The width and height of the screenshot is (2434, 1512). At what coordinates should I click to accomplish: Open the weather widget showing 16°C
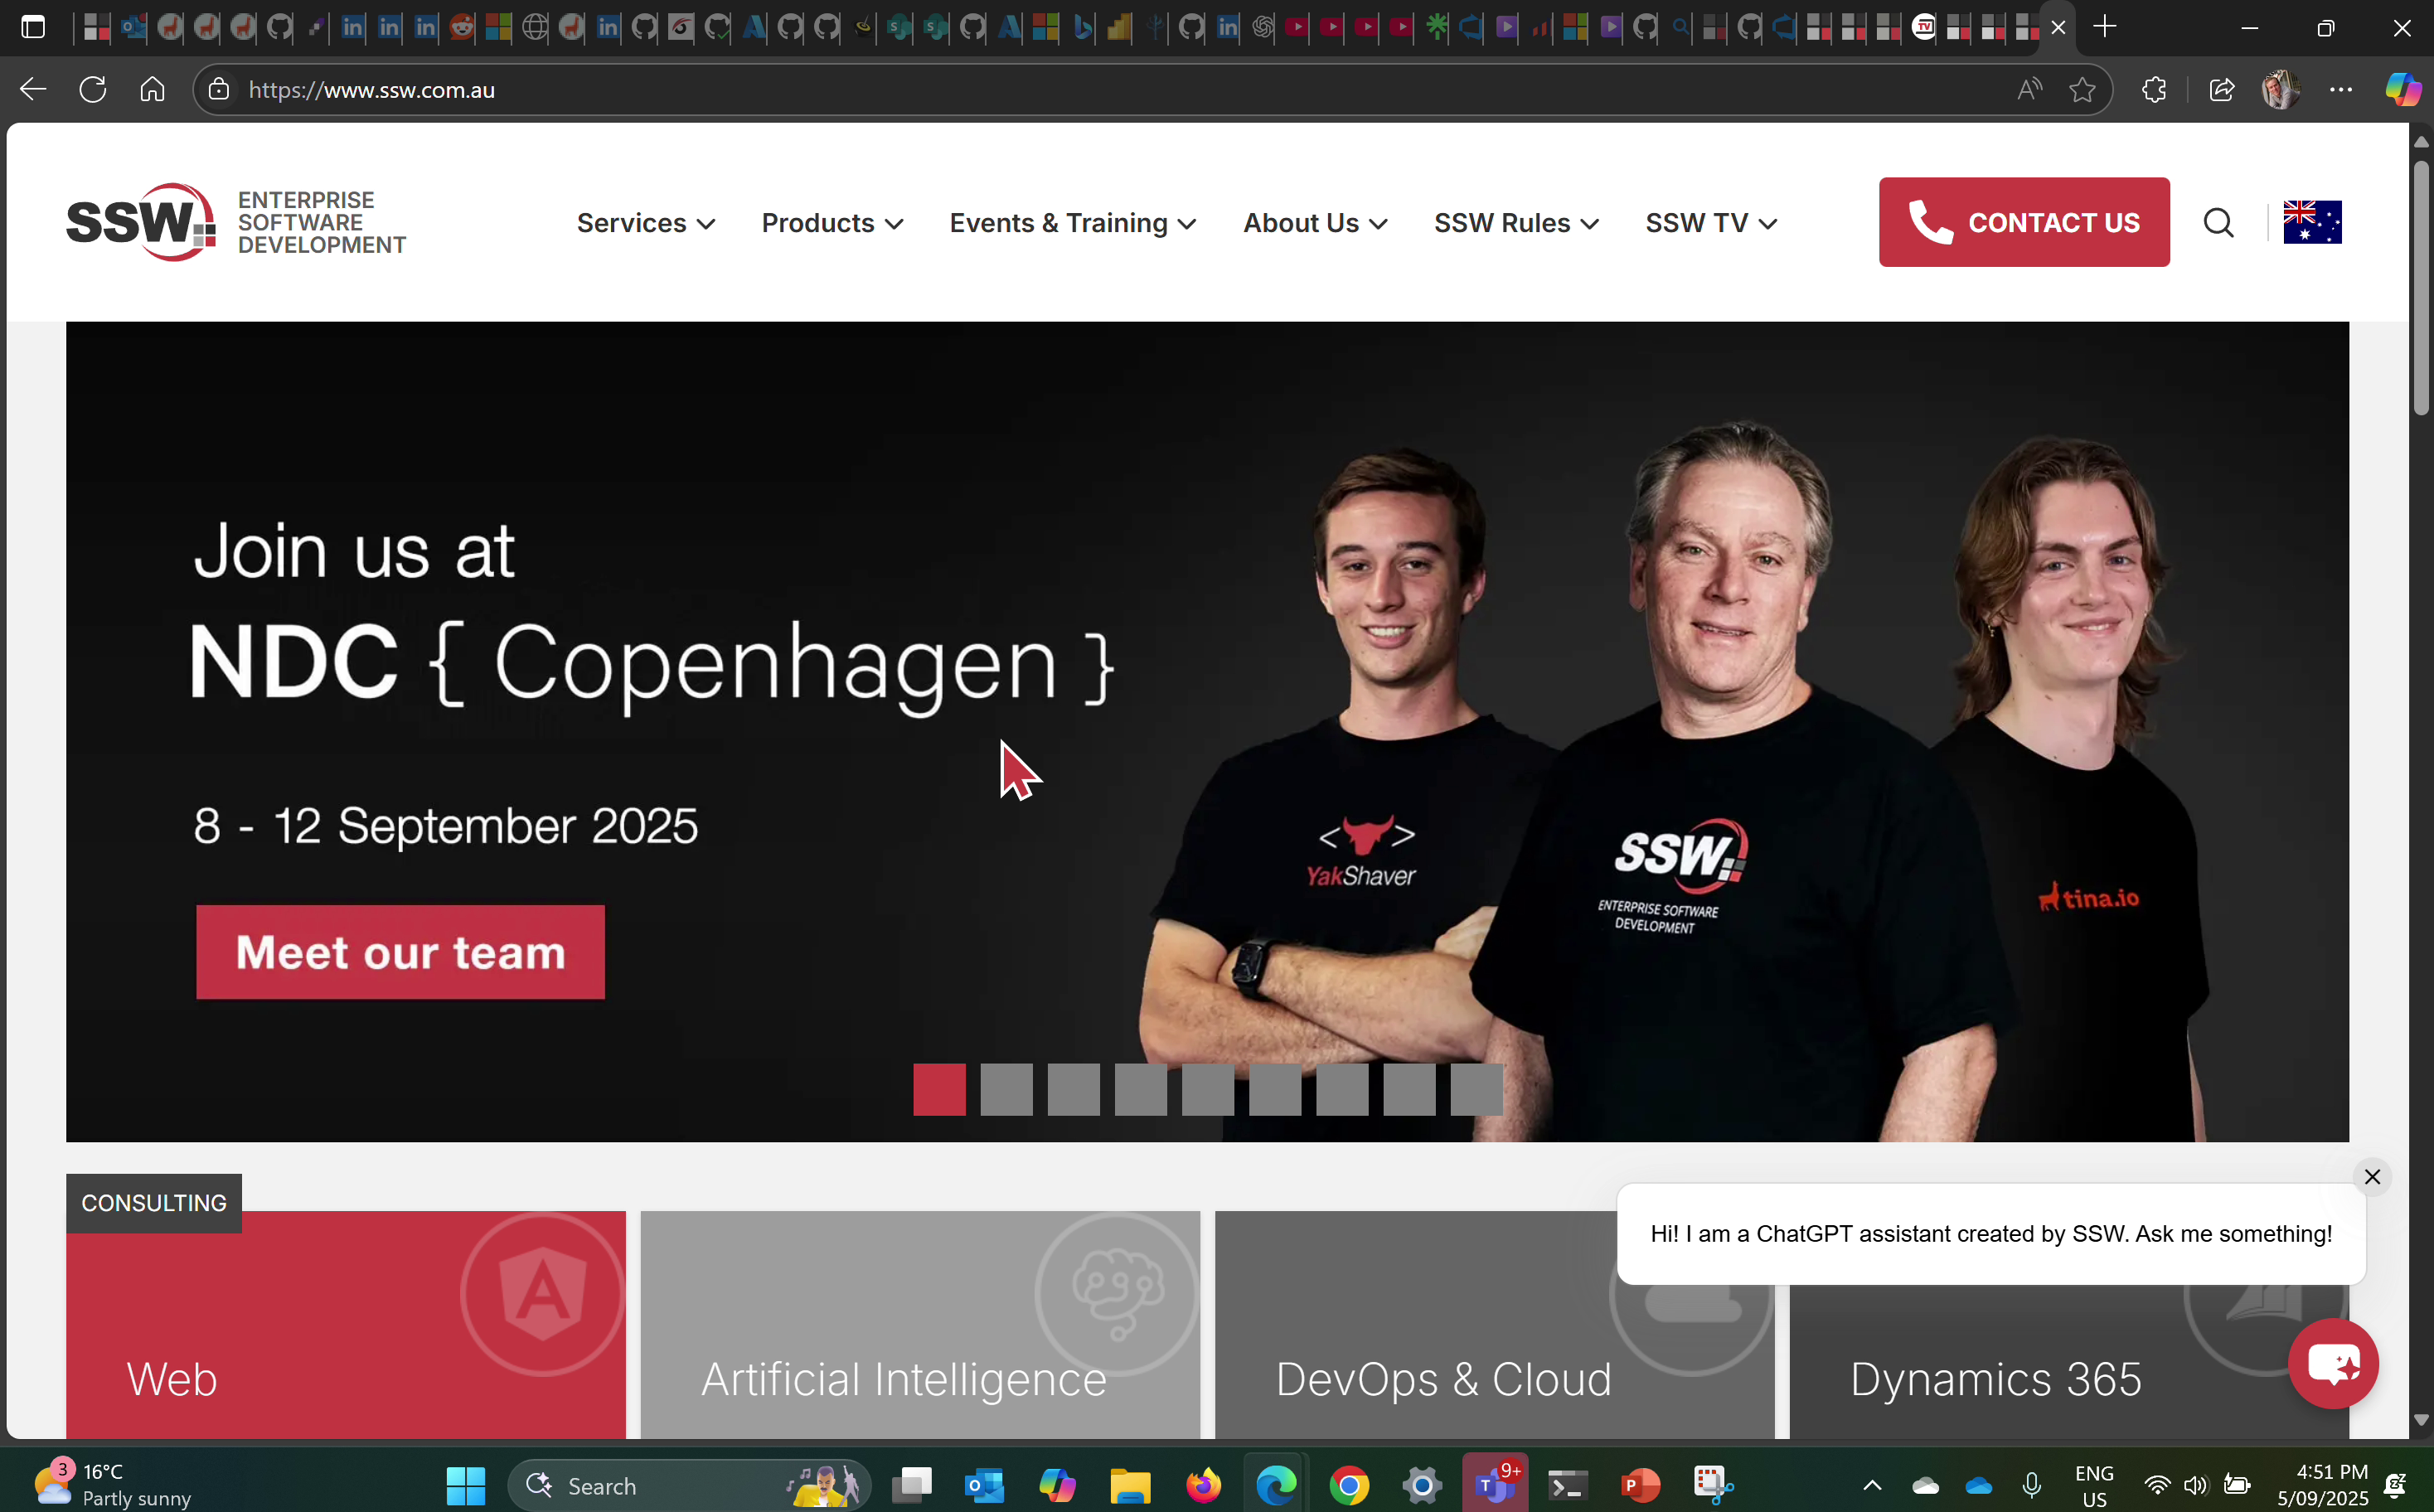(113, 1484)
